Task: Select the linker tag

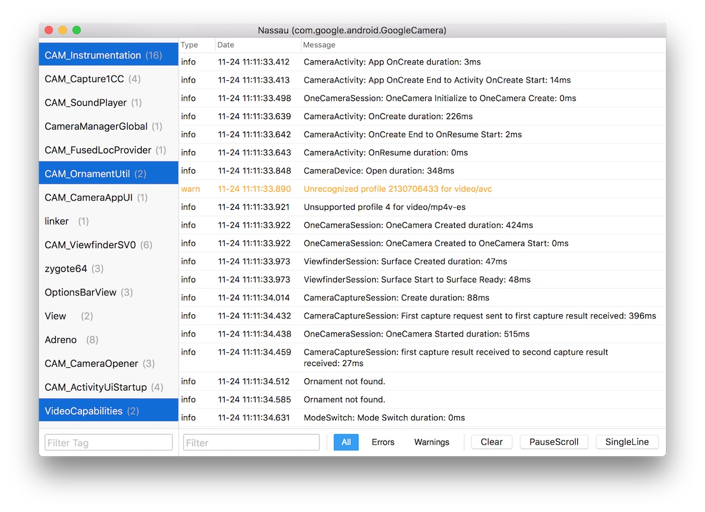Action: point(109,221)
